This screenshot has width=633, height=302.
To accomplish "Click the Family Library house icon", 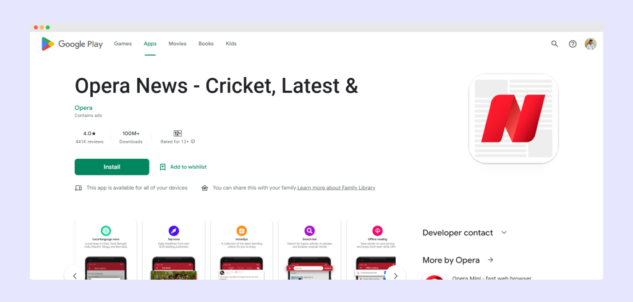I will tap(205, 188).
